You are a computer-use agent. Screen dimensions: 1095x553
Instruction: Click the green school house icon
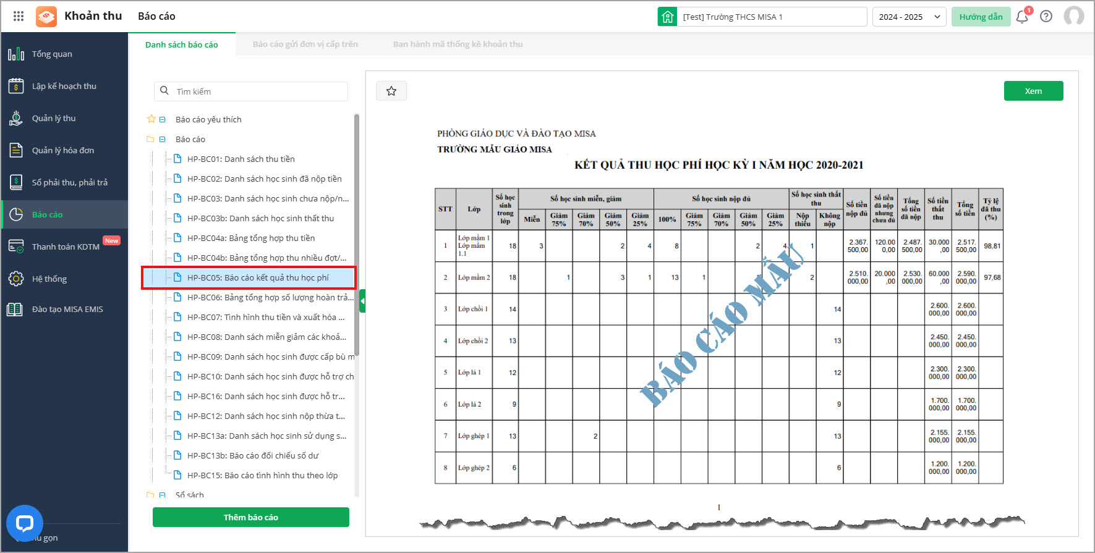point(668,17)
